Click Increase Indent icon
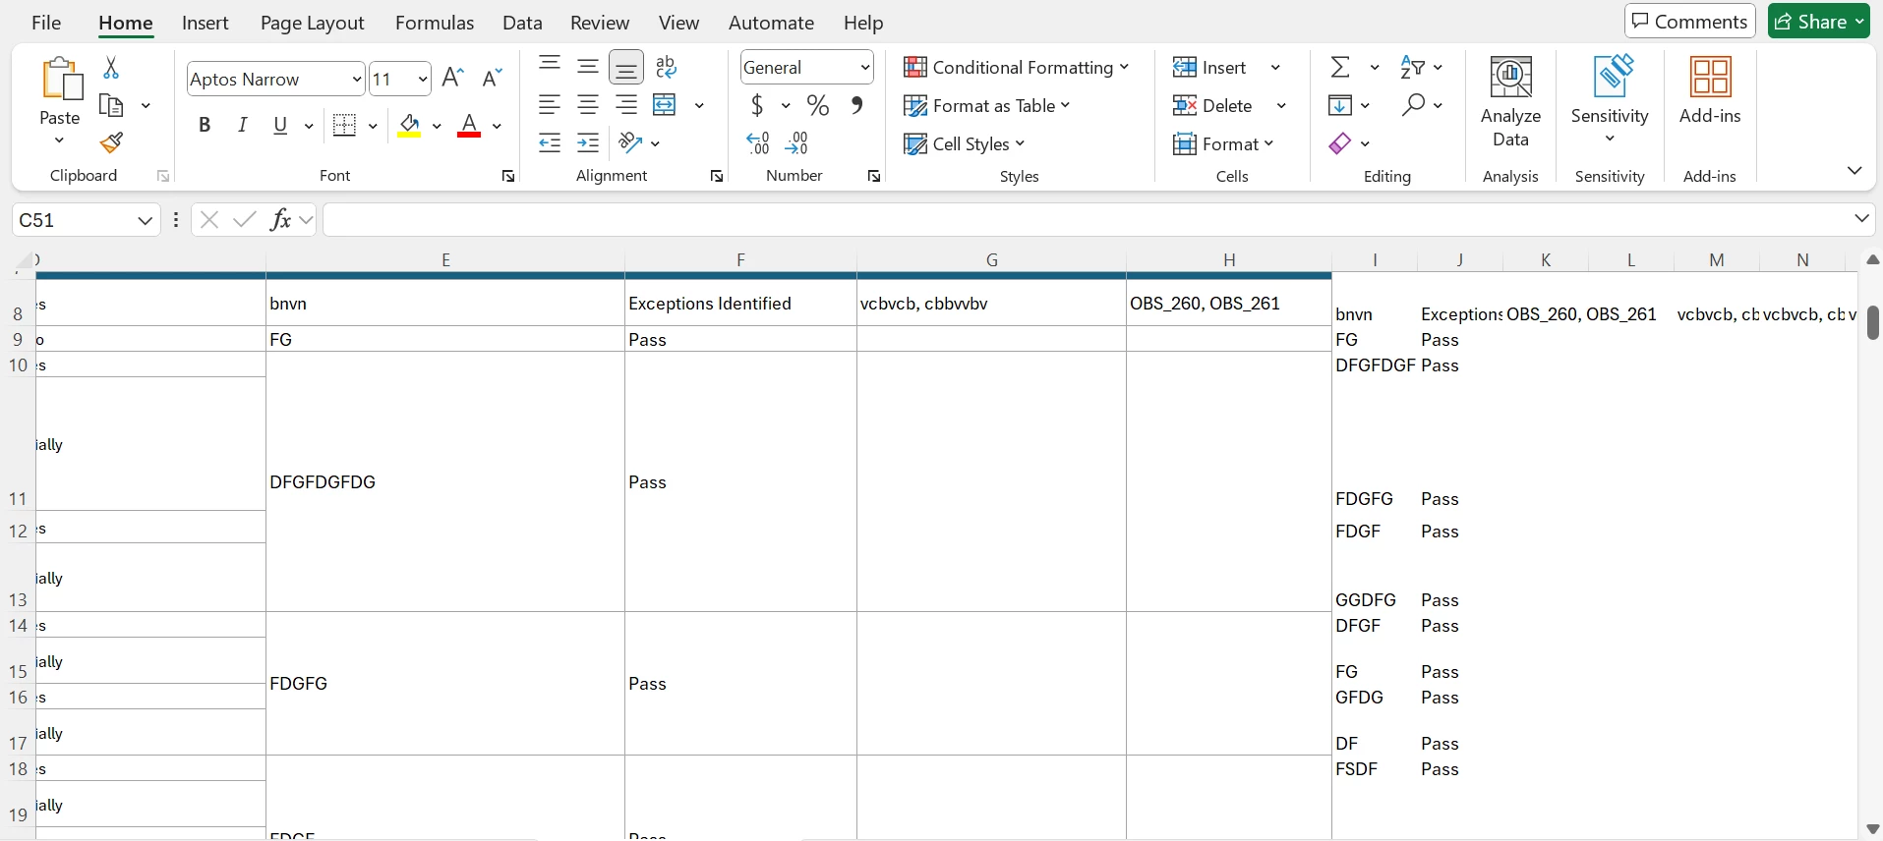 588,143
